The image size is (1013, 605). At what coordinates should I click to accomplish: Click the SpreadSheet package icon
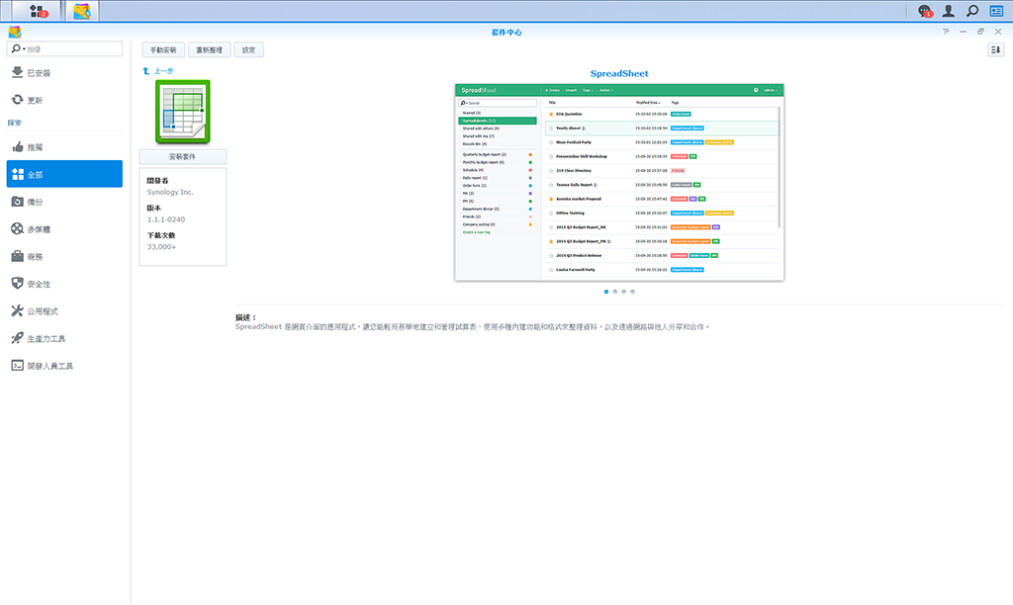(x=183, y=112)
